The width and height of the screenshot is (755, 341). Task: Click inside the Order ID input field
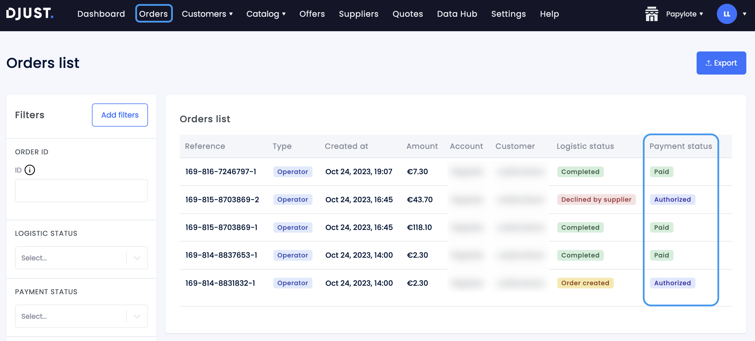(x=81, y=190)
